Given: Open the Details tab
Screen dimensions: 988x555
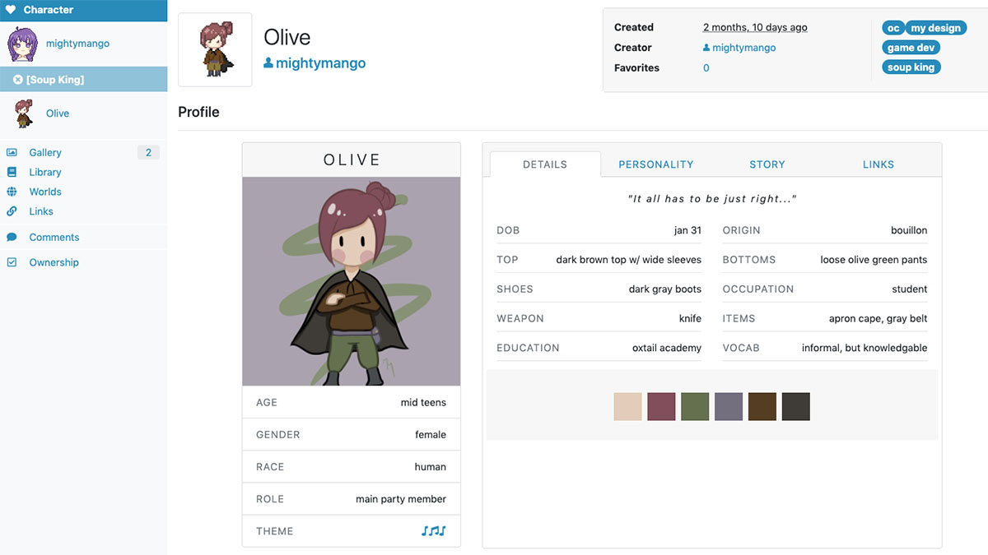Looking at the screenshot, I should 545,164.
